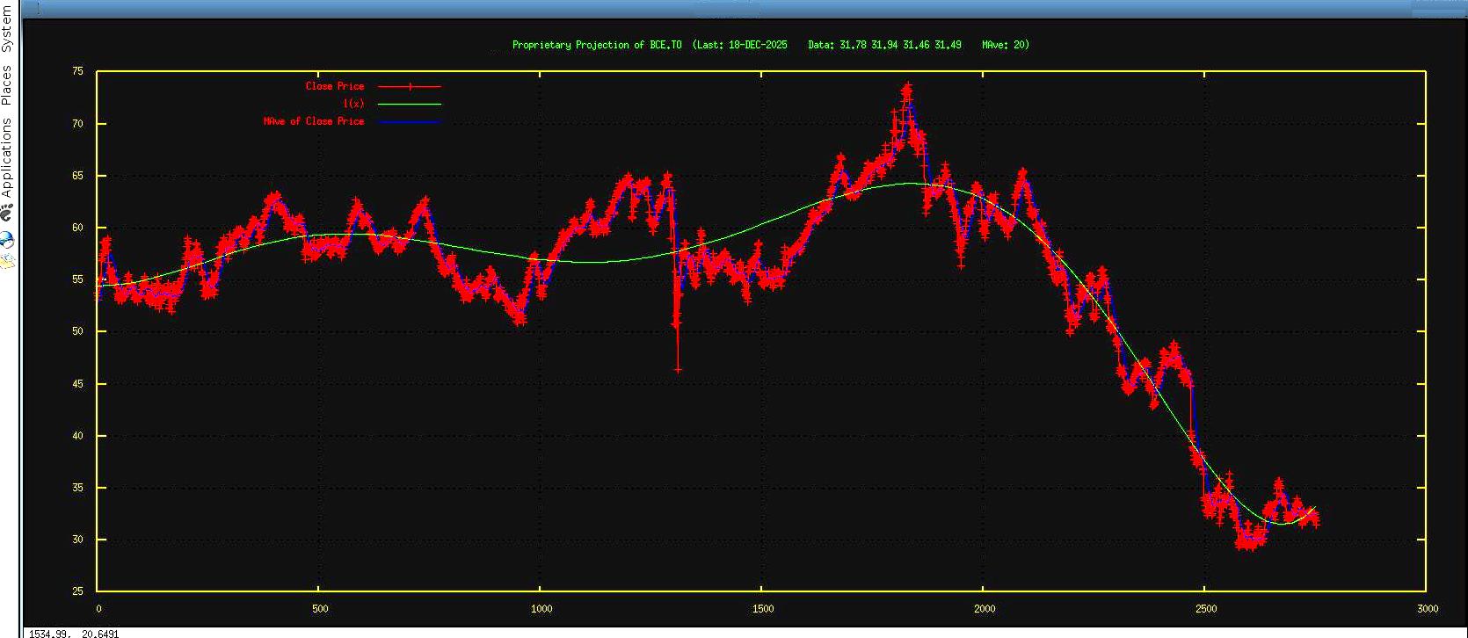This screenshot has width=1468, height=638.
Task: Open the System menu
Action: pyautogui.click(x=8, y=29)
